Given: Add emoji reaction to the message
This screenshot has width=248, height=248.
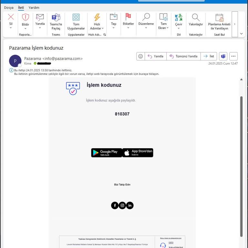Looking at the screenshot, I should [140, 56].
